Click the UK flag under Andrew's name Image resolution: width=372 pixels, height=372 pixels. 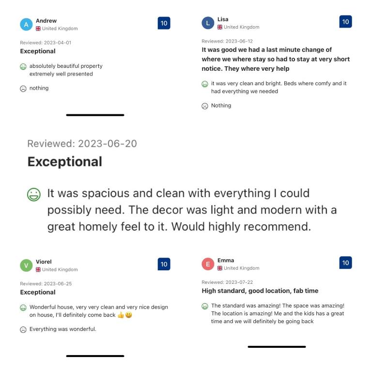(x=38, y=29)
